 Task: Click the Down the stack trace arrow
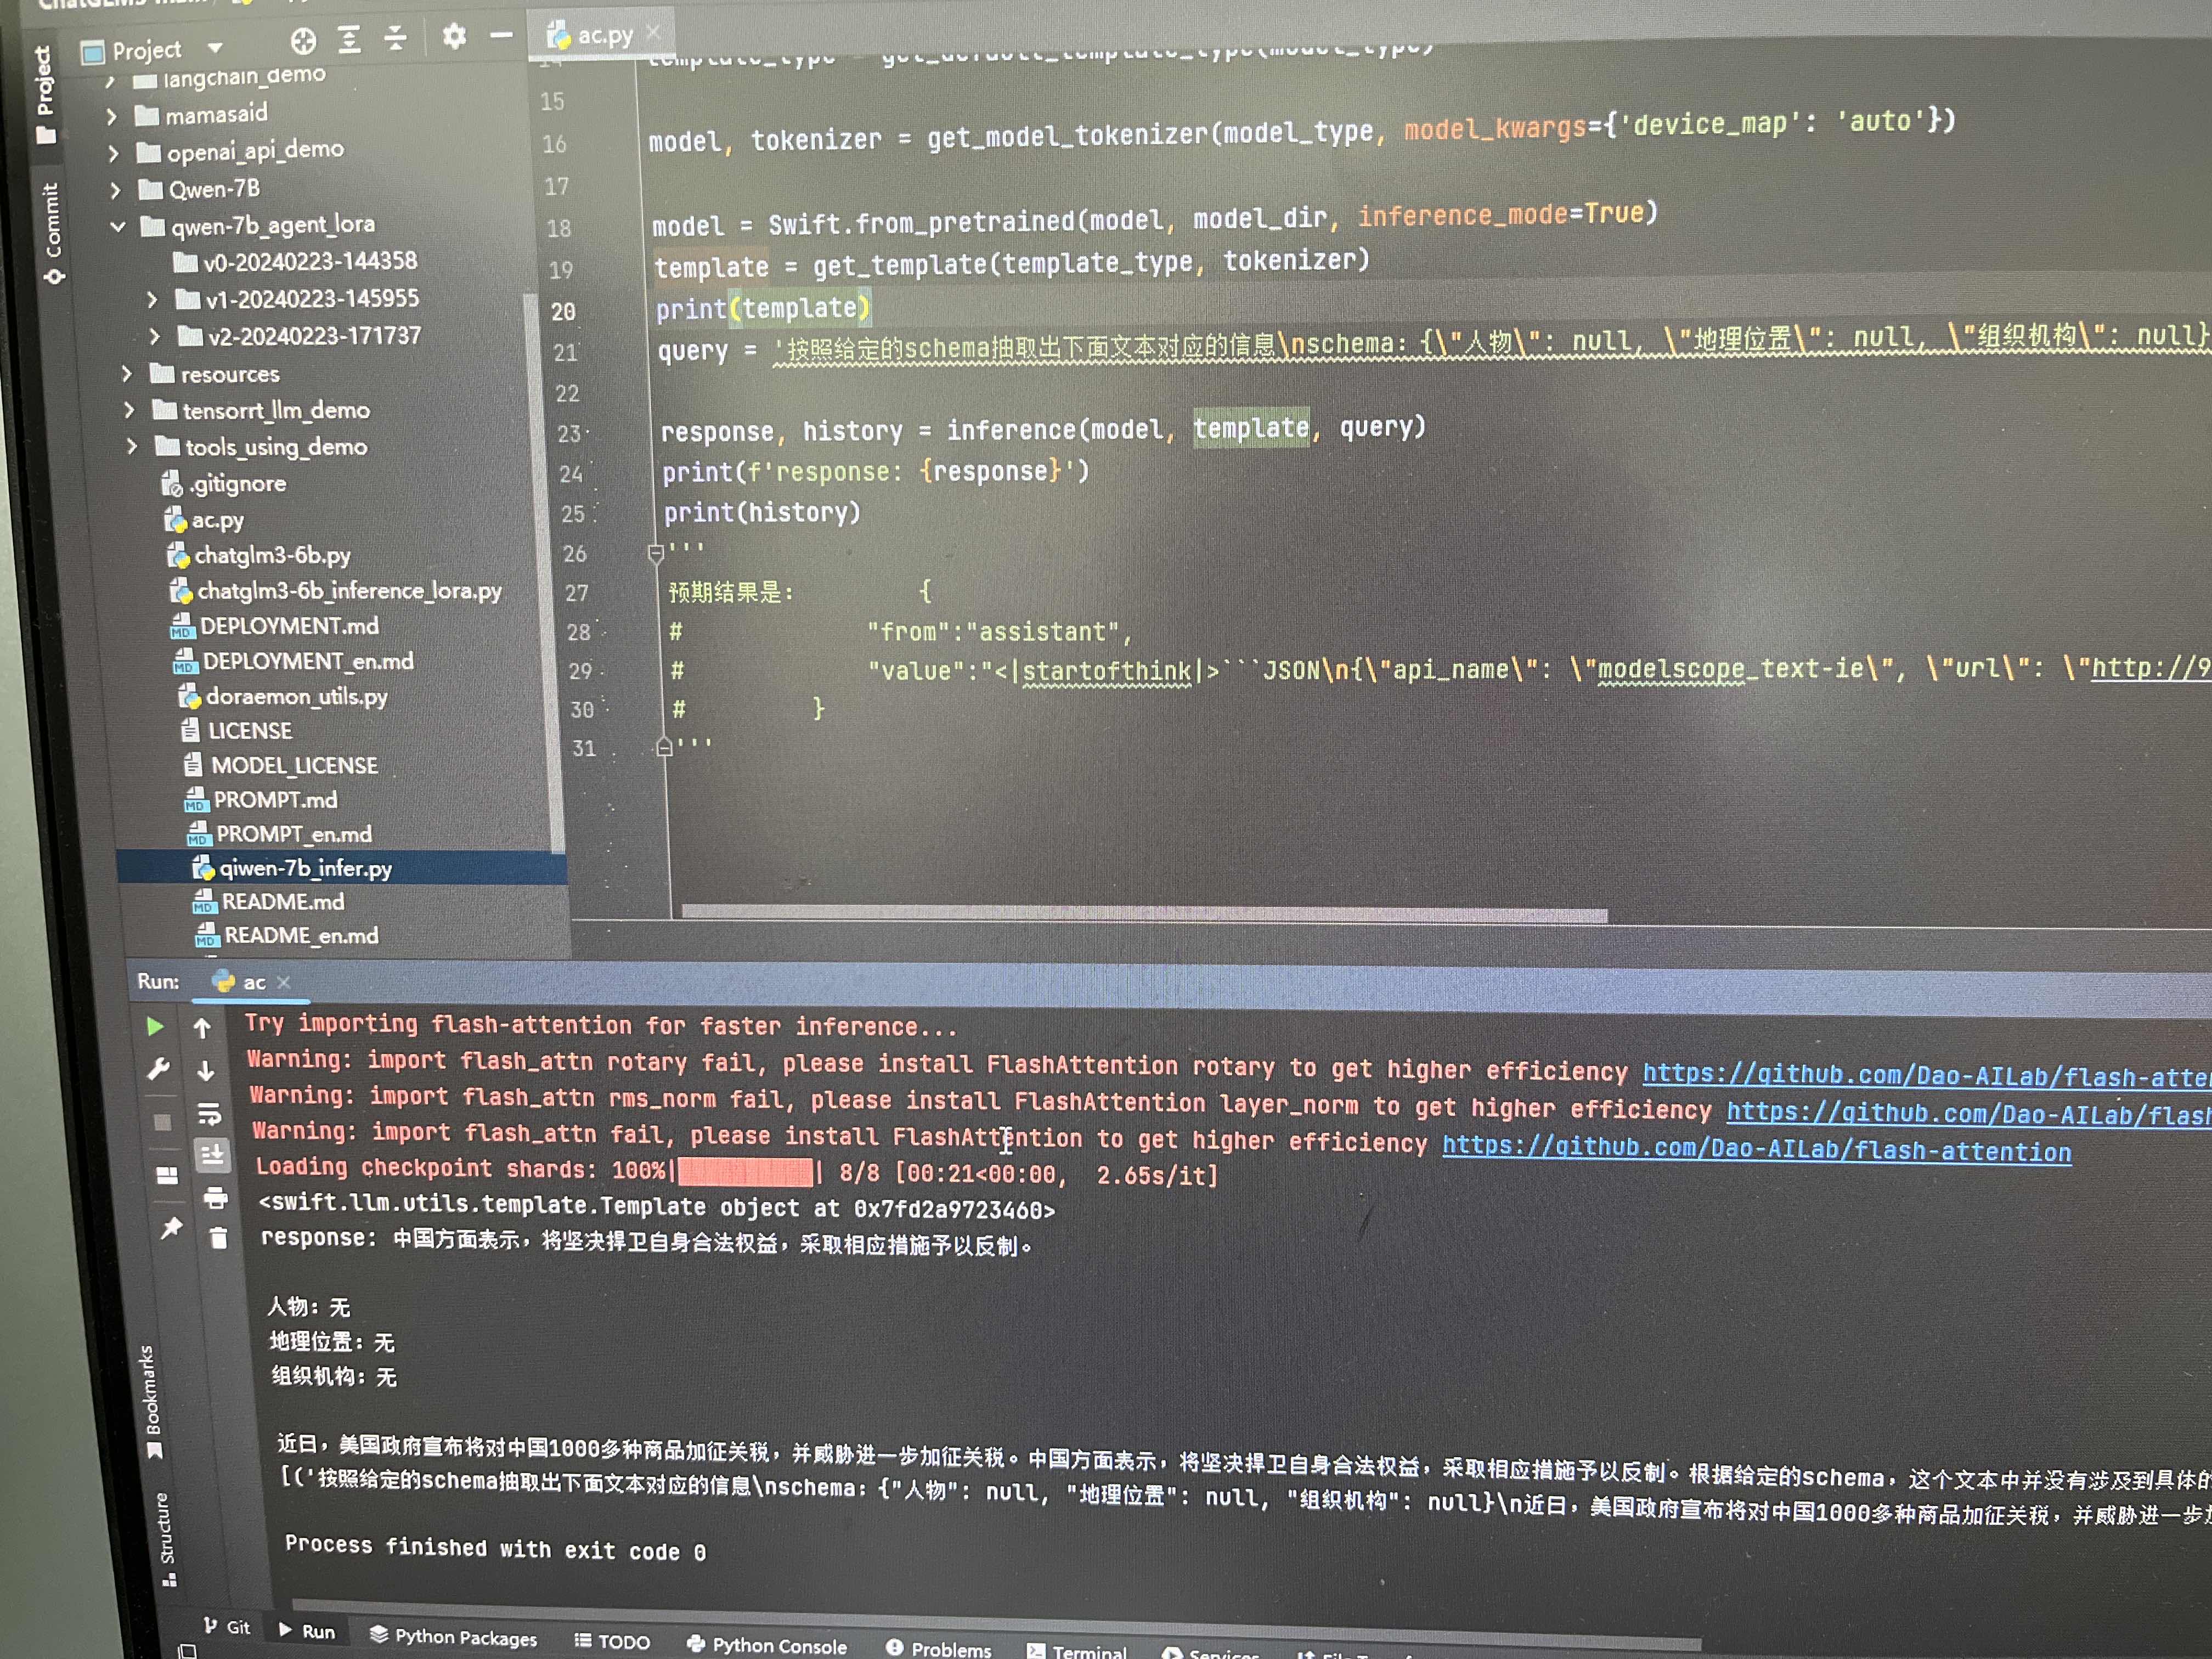206,1070
